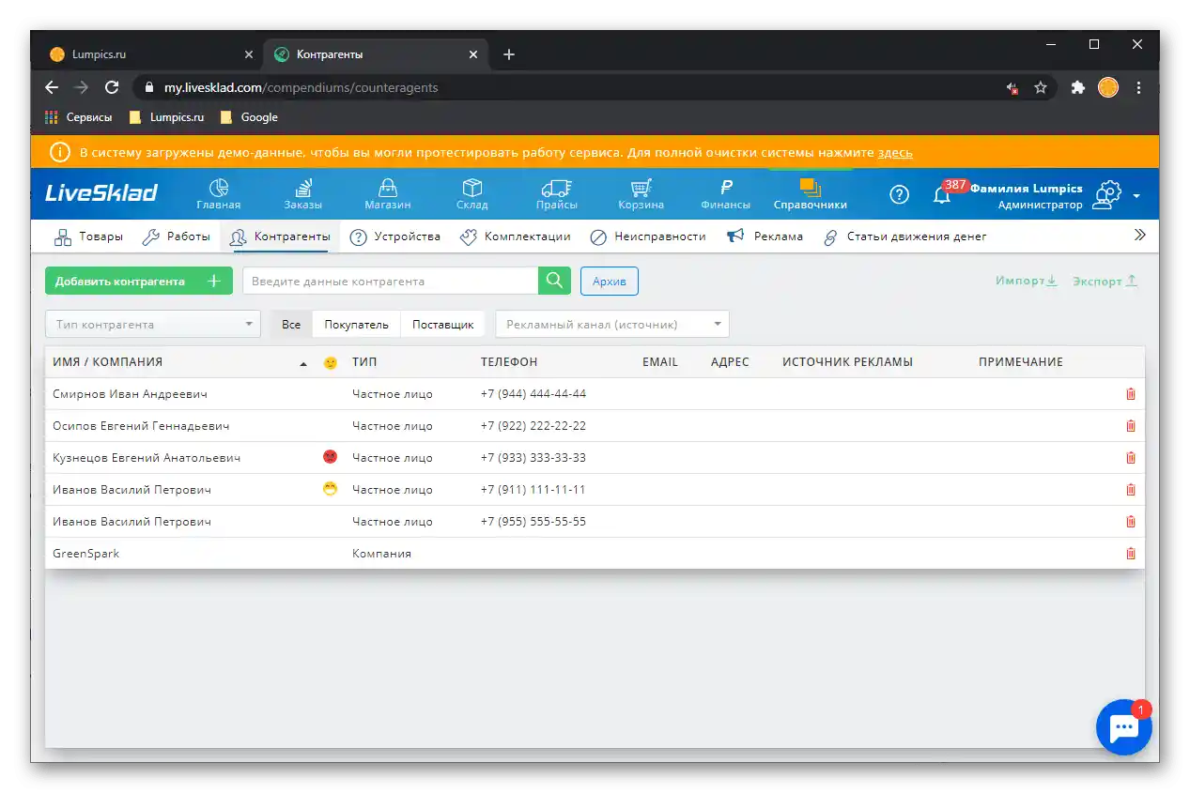
Task: Open the Заказы section in the top navigation
Action: point(301,193)
